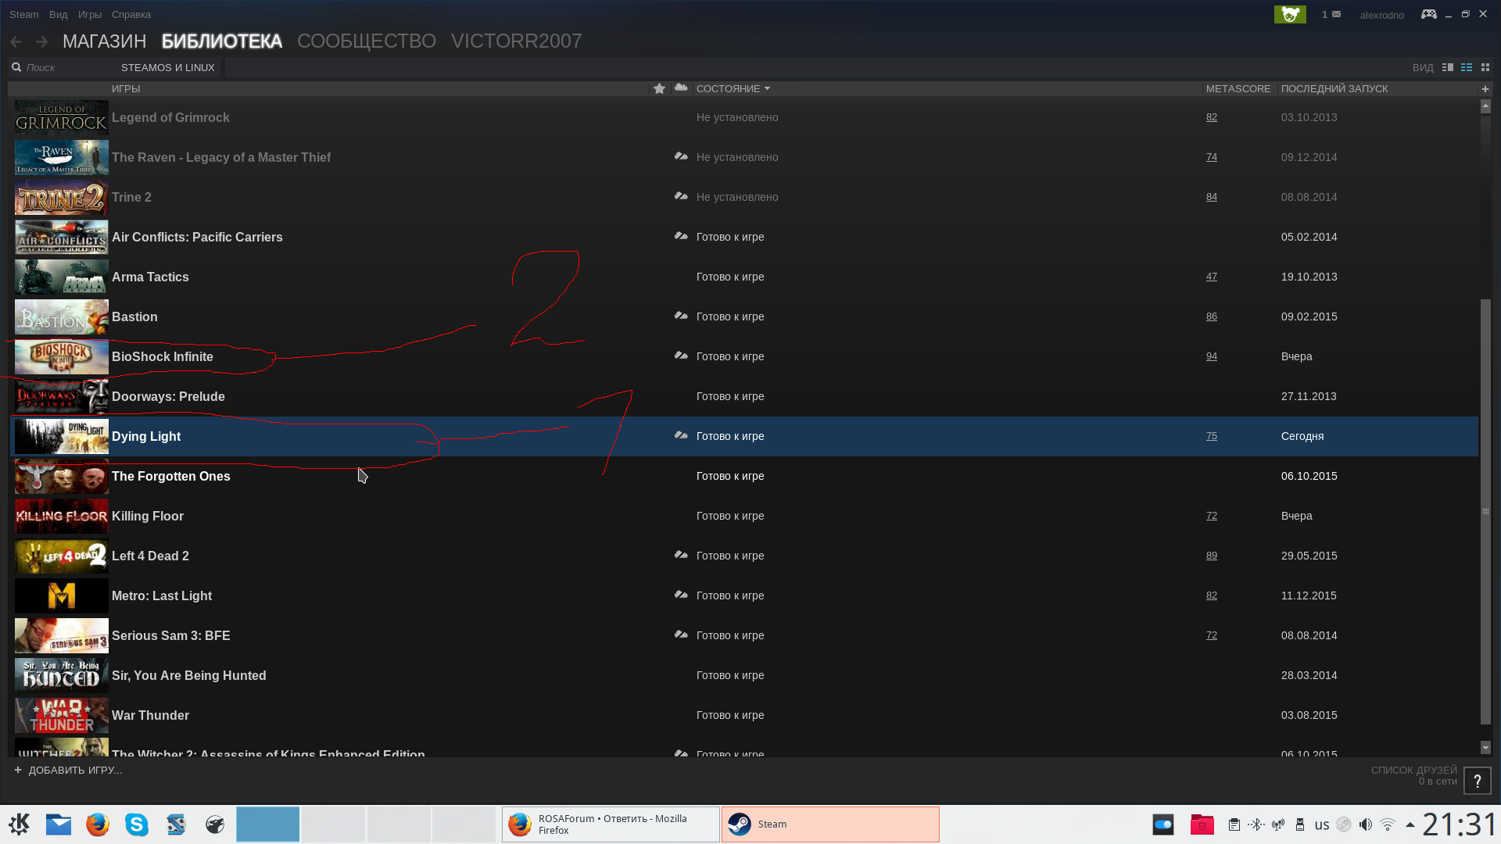Viewport: 1501px width, 844px height.
Task: Click the list view icon
Action: [1467, 67]
